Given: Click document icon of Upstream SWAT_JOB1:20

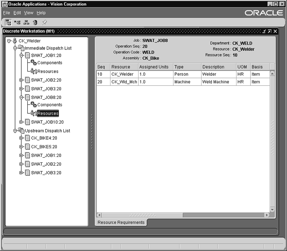Looking at the screenshot, I should click(x=28, y=155).
